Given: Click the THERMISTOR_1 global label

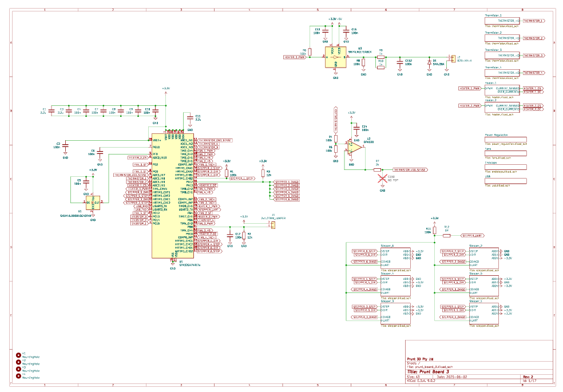Looking at the screenshot, I should tap(534, 21).
